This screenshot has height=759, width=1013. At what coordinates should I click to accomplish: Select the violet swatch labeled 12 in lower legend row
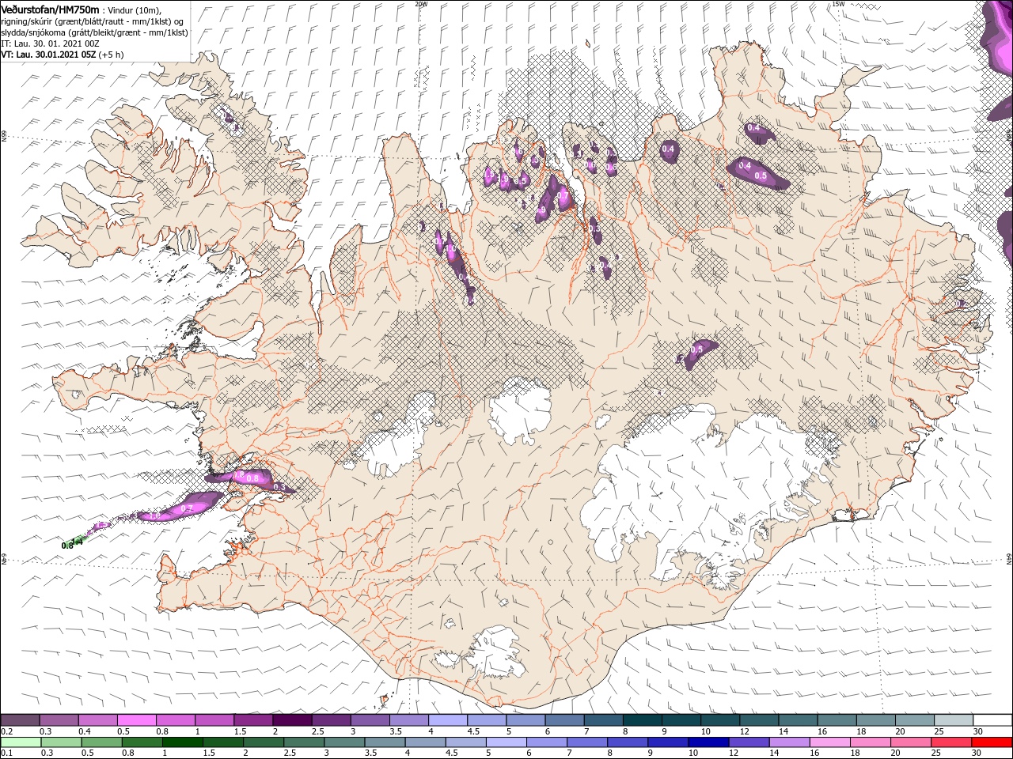point(749,742)
